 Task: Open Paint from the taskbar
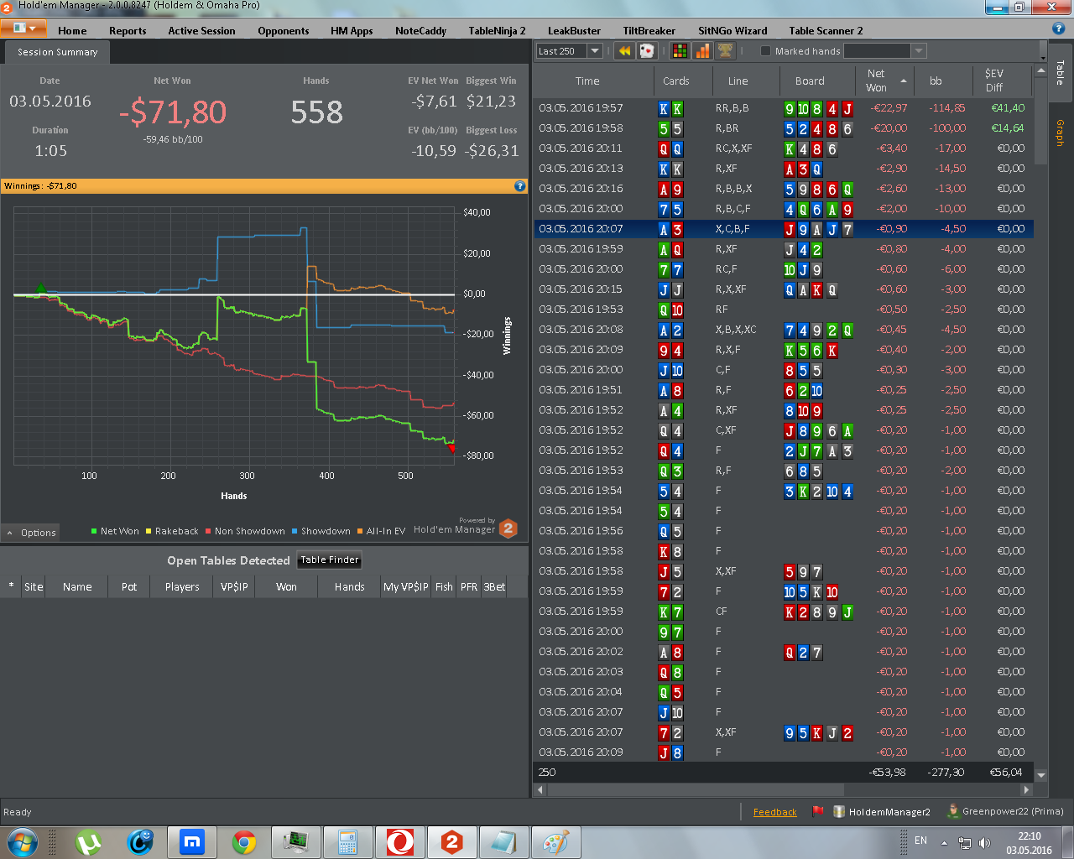pyautogui.click(x=555, y=841)
